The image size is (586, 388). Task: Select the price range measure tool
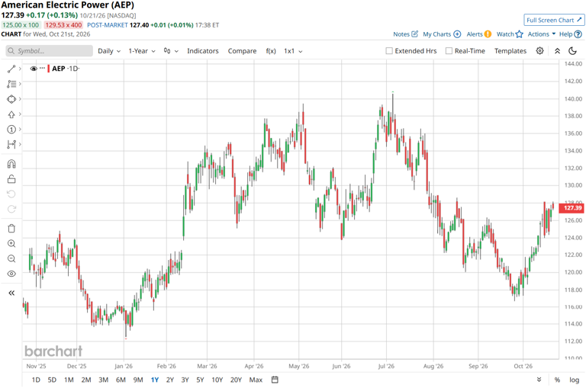point(11,144)
